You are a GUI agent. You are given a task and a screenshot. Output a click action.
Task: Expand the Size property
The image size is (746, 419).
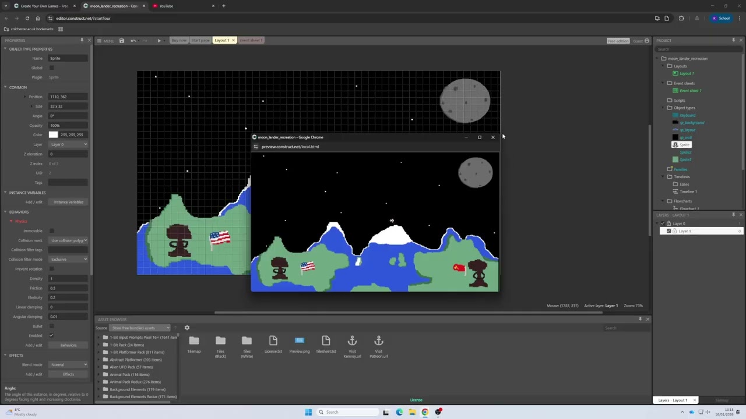click(33, 106)
